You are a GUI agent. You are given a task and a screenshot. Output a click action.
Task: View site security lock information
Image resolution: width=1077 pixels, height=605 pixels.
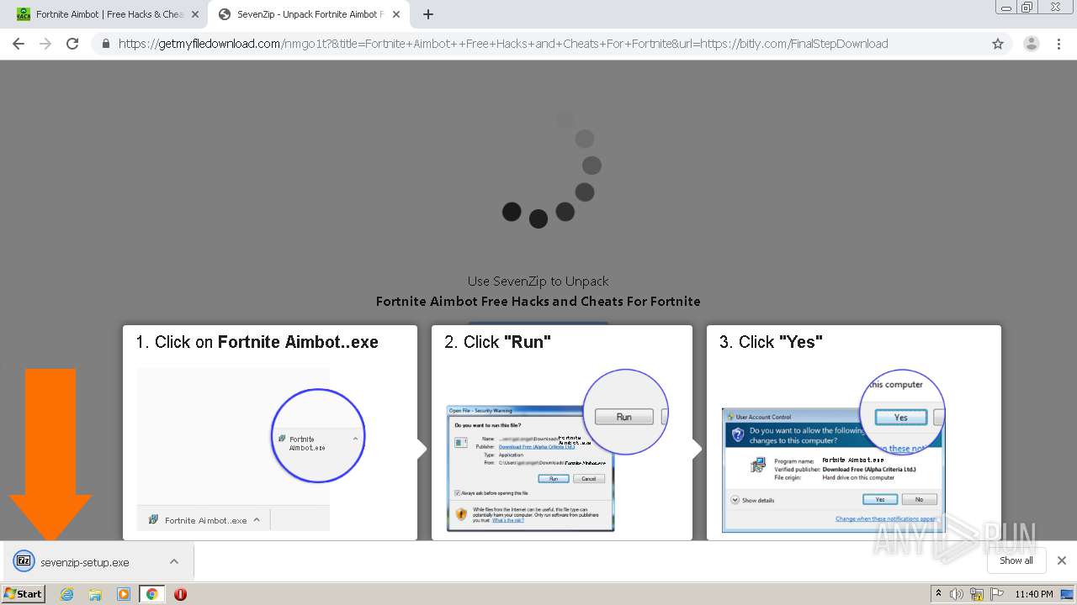(x=106, y=44)
